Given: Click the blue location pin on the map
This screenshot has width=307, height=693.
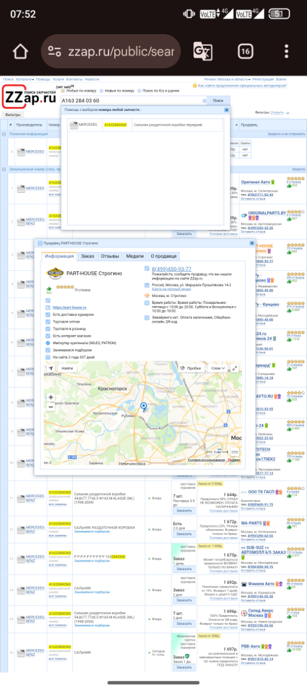Looking at the screenshot, I should 144,407.
